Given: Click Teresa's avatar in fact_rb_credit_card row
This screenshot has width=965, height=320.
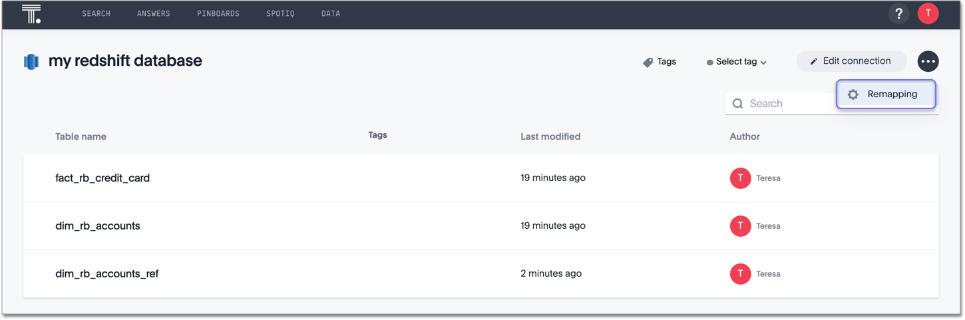Looking at the screenshot, I should tap(740, 178).
